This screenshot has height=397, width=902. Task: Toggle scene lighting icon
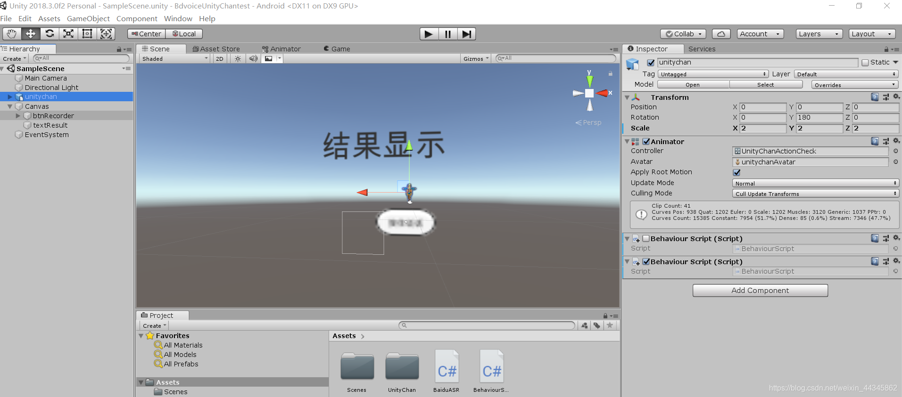pyautogui.click(x=238, y=59)
